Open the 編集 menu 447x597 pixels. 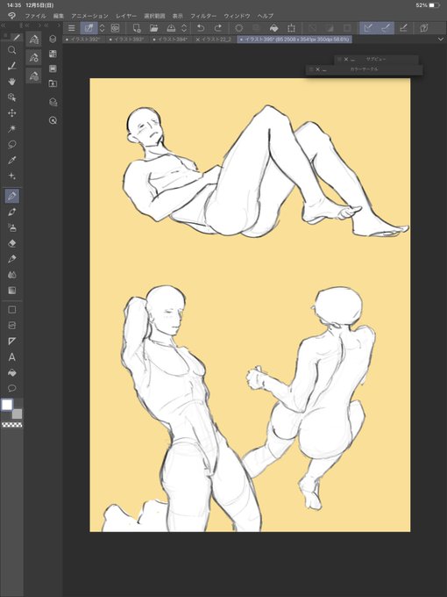point(59,16)
